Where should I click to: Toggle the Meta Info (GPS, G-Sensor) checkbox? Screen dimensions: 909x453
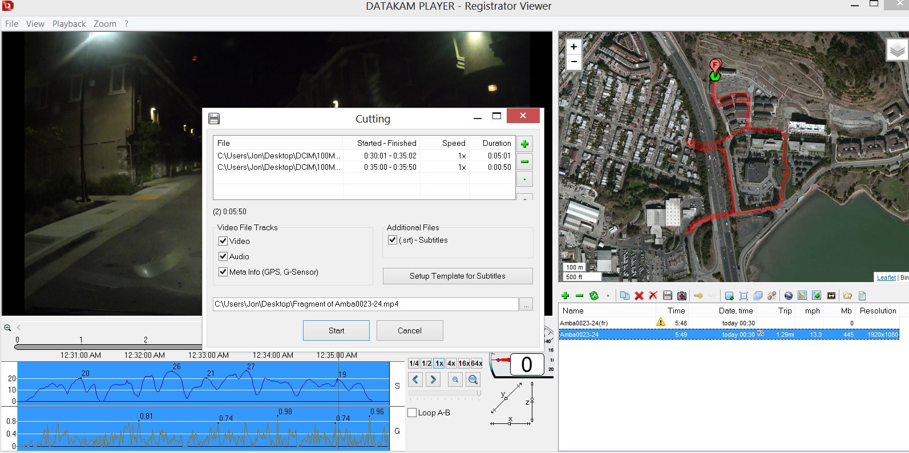click(x=223, y=272)
